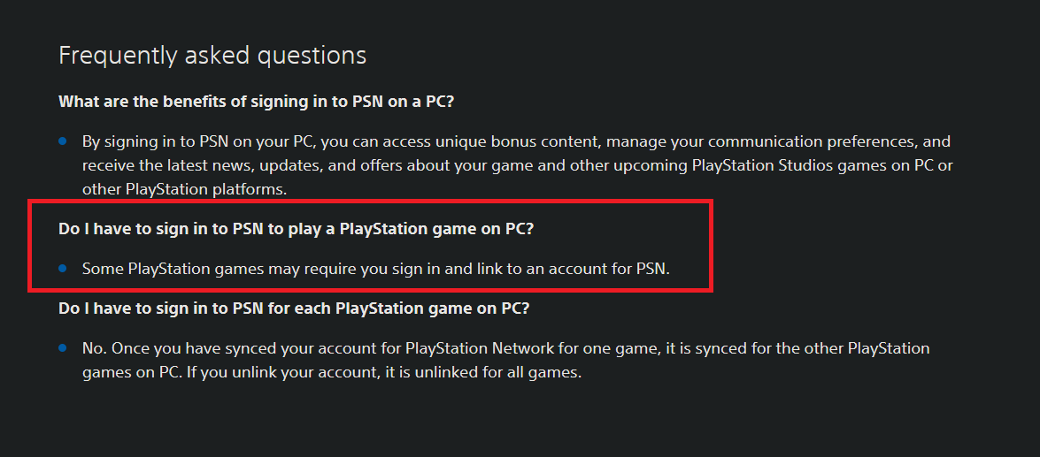Select the question about benefits of signing in to PSN

(256, 102)
